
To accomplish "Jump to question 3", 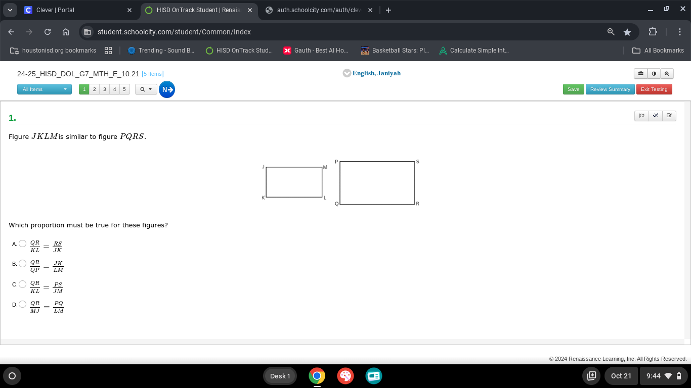I will click(x=104, y=89).
